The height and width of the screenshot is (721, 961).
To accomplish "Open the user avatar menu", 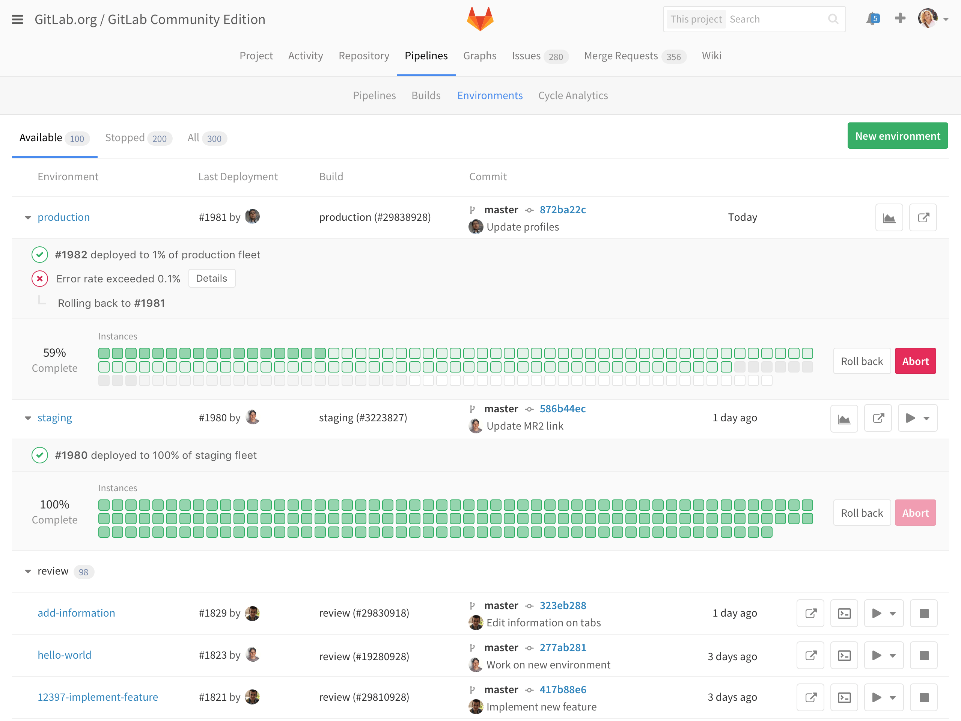I will pyautogui.click(x=932, y=19).
